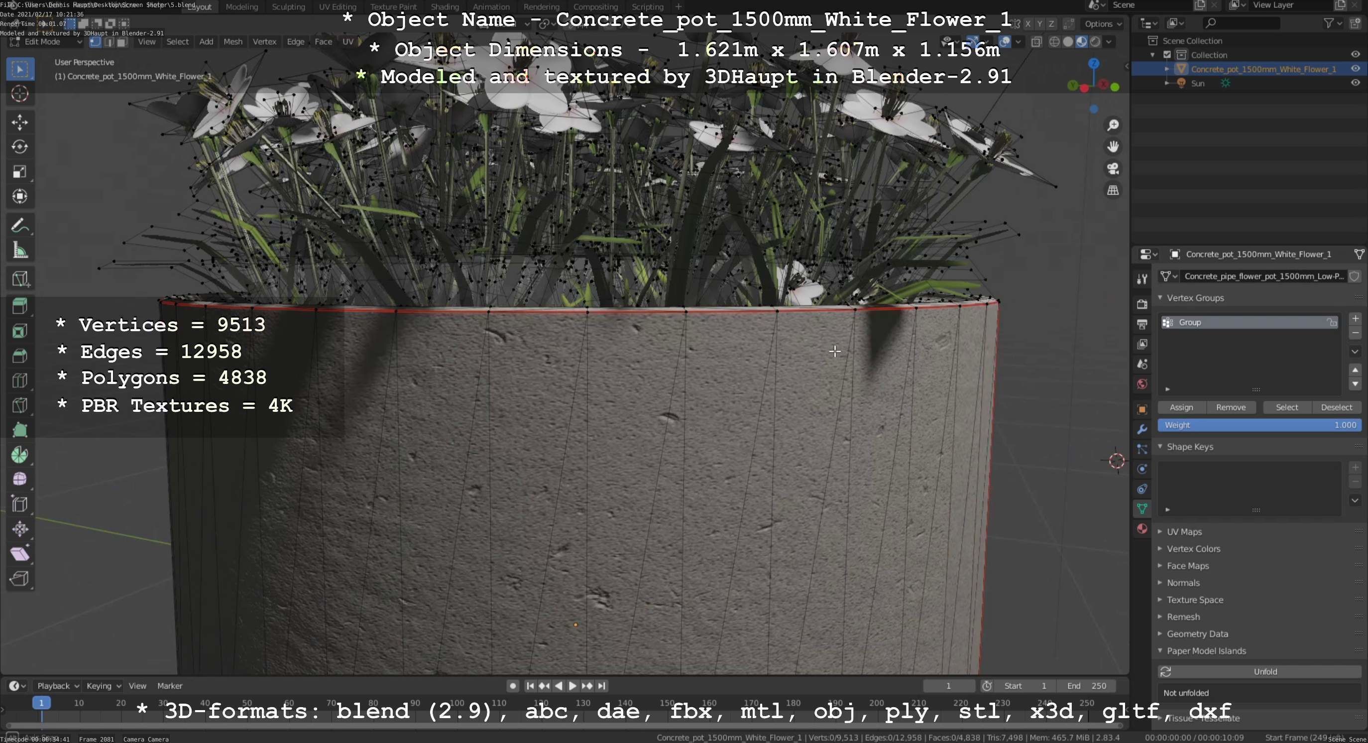This screenshot has height=743, width=1368.
Task: Pick the Spin tool
Action: pos(19,455)
